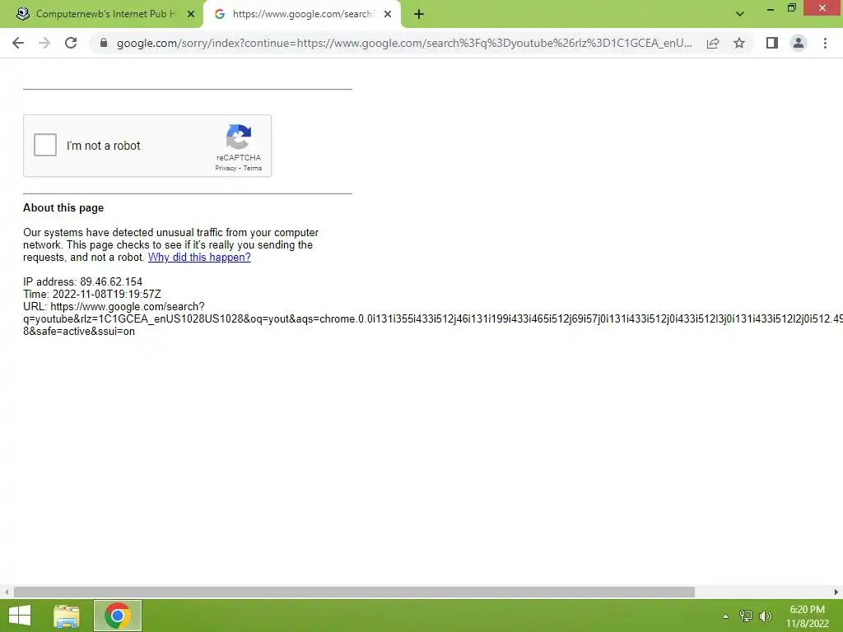843x632 pixels.
Task: Click the 8&safe=active&ssui=on text
Action: pos(79,332)
